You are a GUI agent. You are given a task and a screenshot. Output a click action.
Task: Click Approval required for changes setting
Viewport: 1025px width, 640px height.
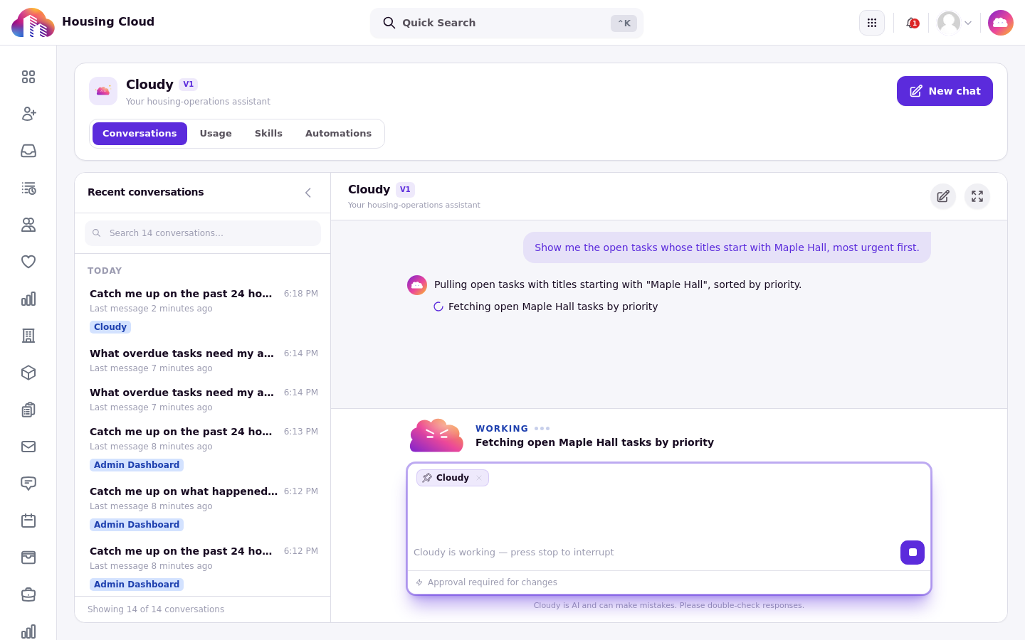(487, 582)
